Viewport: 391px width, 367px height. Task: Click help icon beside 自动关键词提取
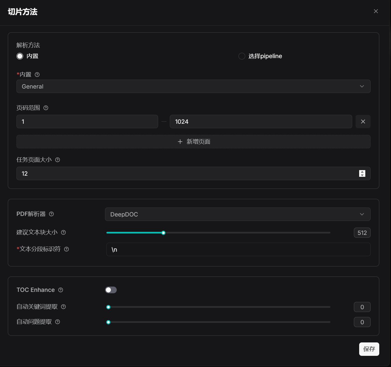pos(63,307)
